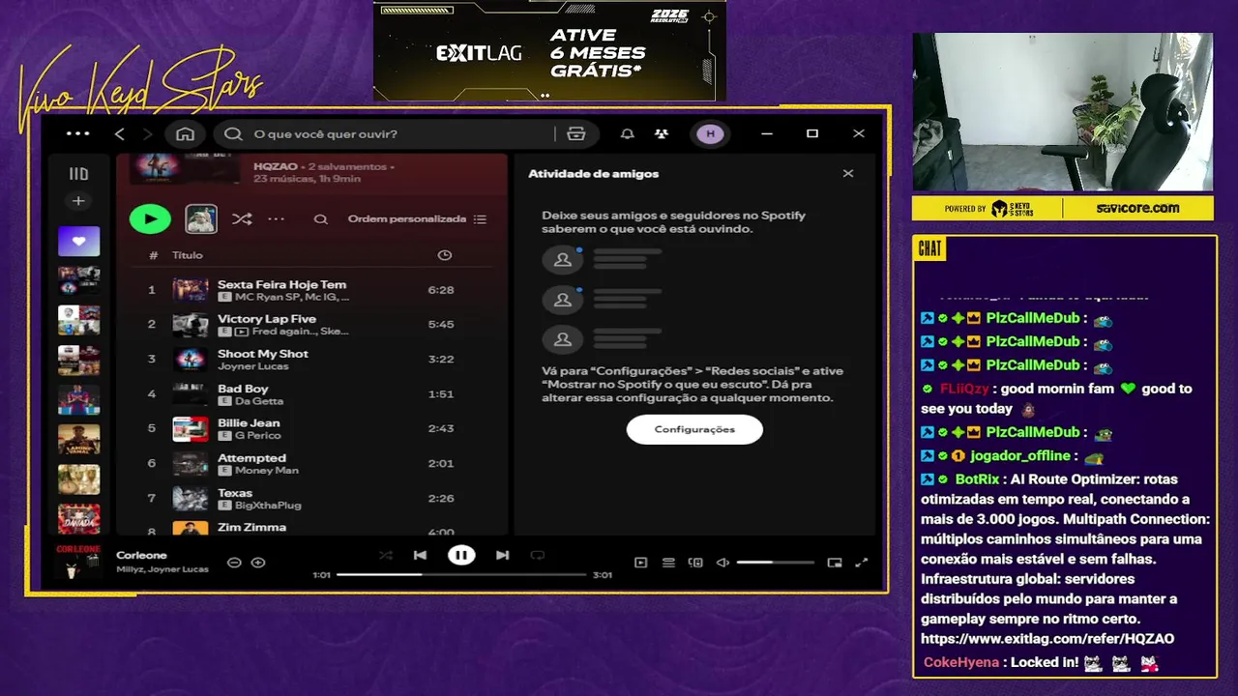
Task: Open artist link 'Da Getta'
Action: 259,401
